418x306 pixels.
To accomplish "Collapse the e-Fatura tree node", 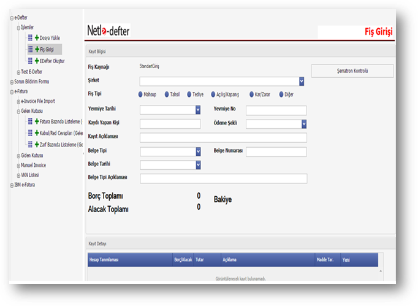I will [12, 92].
